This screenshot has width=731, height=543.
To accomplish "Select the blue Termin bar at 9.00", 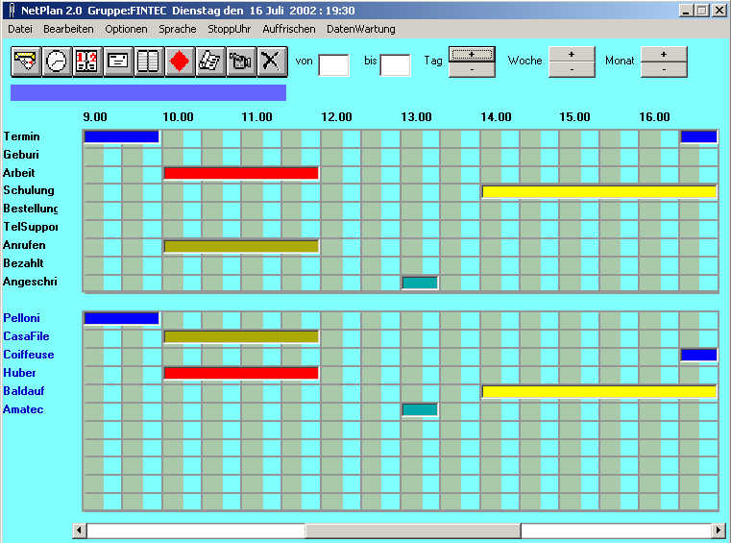I will [122, 136].
